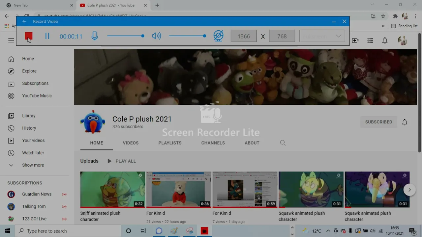Switch to the PLAYLISTS tab
This screenshot has width=422, height=237.
170,143
